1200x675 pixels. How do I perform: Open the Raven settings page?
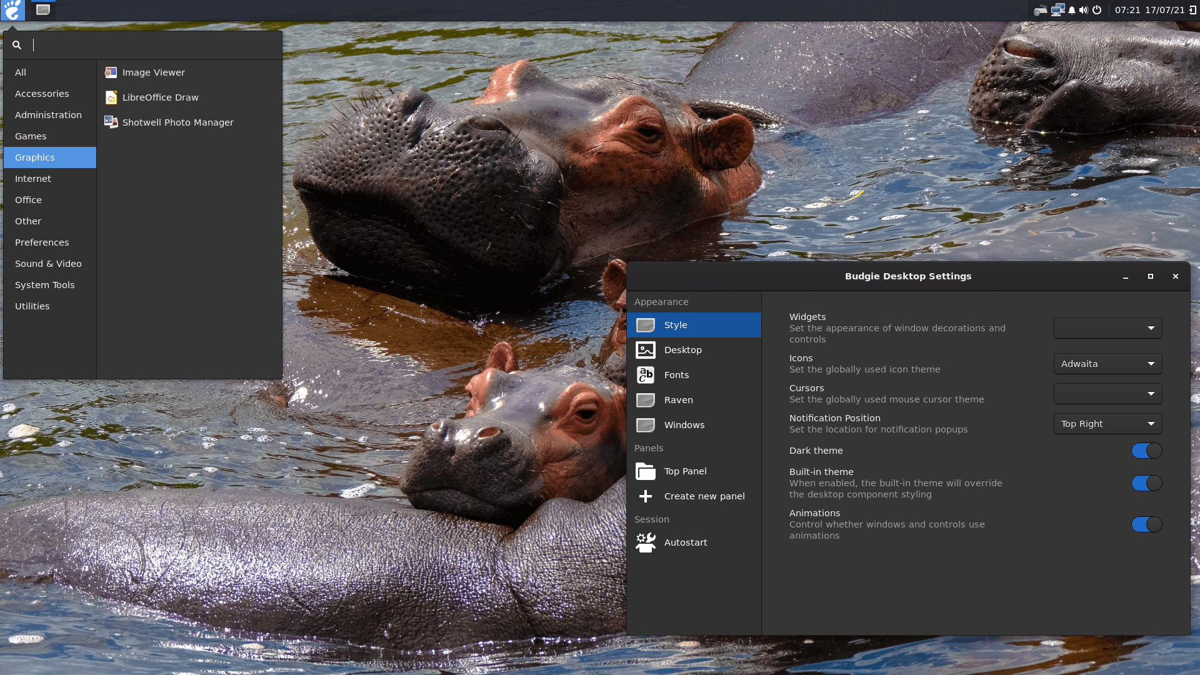pos(694,400)
